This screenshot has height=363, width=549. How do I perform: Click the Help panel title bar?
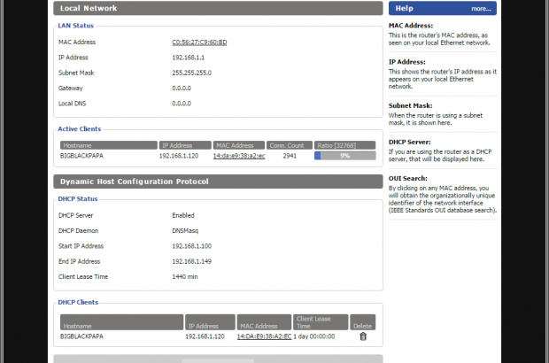click(x=440, y=8)
